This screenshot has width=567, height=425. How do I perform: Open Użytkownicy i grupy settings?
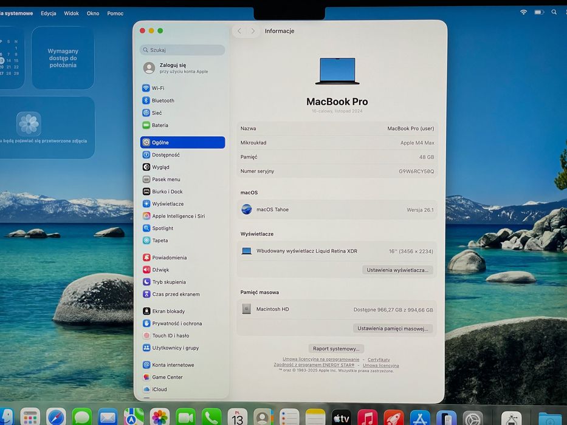[182, 348]
